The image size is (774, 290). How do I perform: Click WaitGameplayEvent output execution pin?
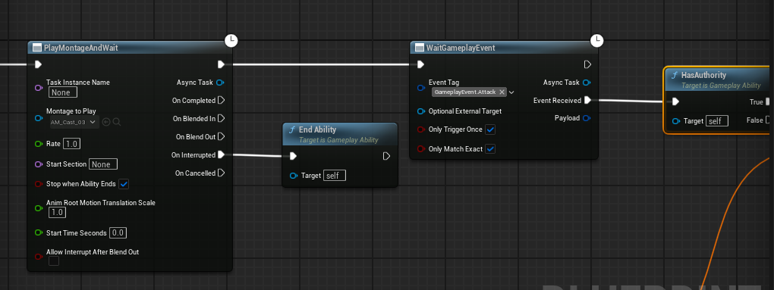click(587, 64)
